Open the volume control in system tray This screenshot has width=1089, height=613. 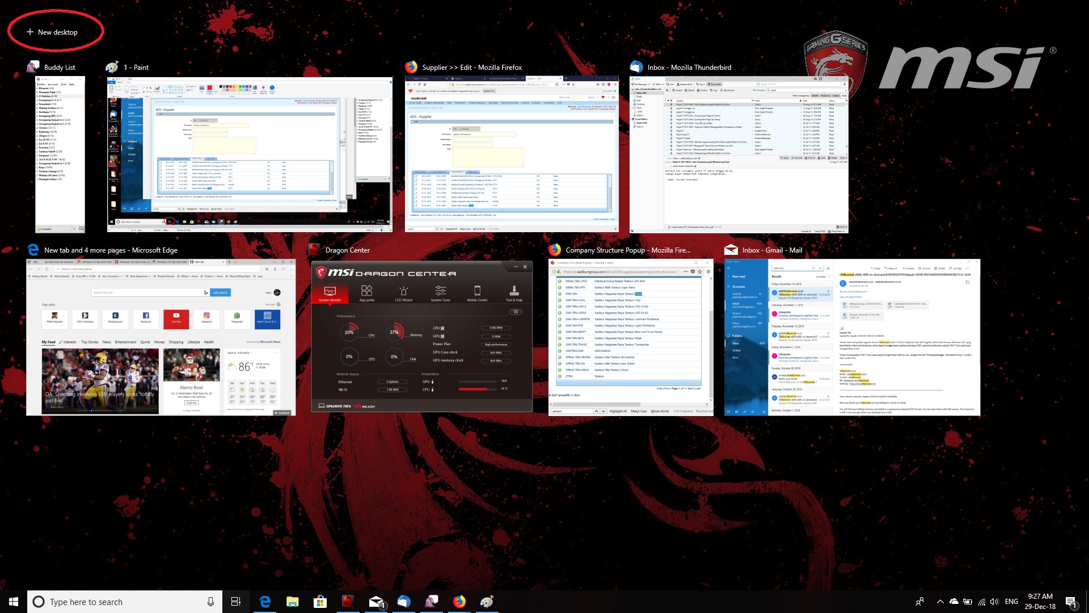click(x=994, y=602)
